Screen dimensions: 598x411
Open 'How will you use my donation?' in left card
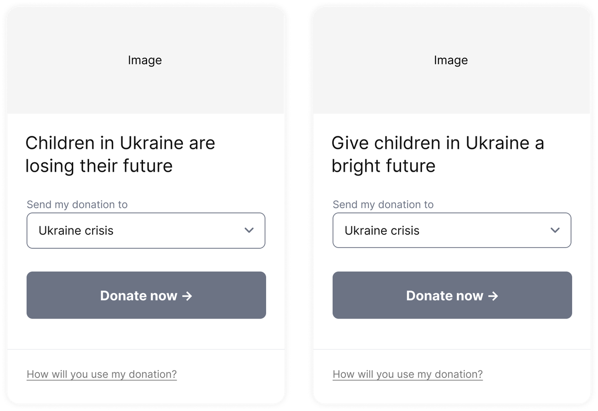102,374
